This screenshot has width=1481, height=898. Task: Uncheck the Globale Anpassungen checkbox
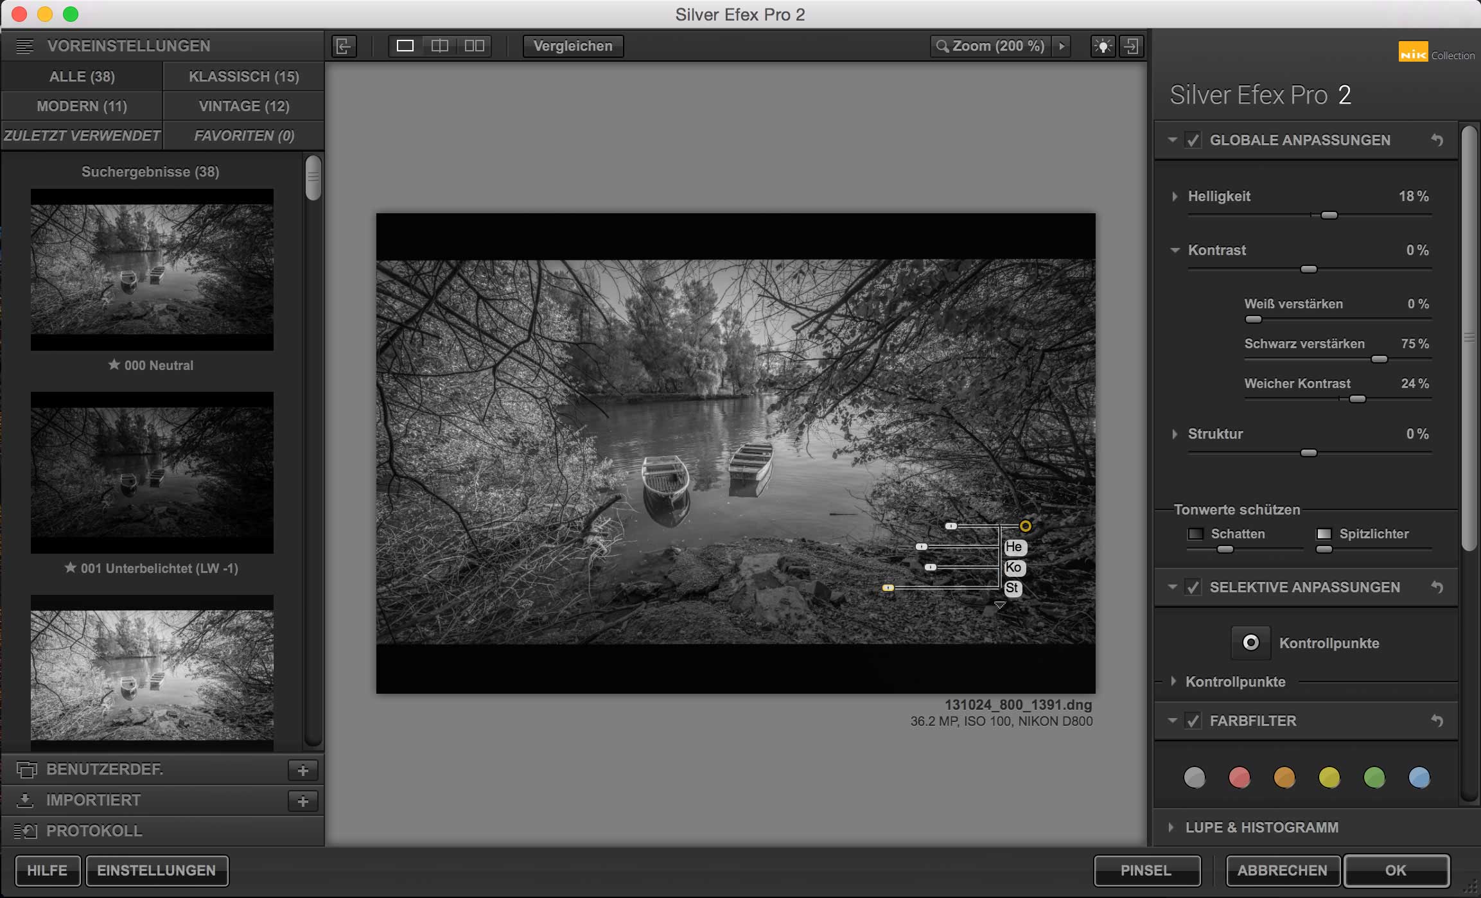[1193, 140]
